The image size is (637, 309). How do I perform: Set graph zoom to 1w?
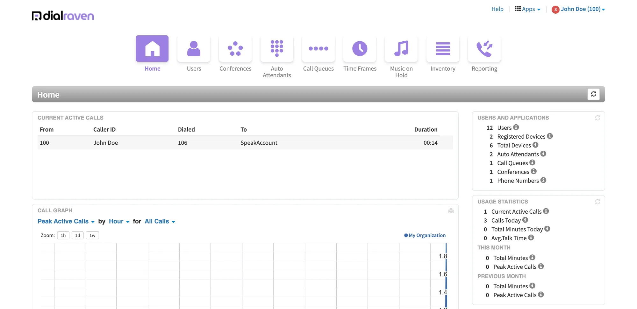point(92,236)
